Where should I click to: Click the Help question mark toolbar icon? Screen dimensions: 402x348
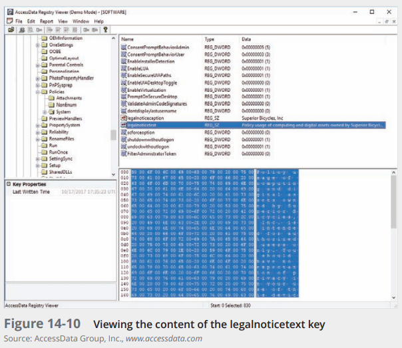coord(106,30)
